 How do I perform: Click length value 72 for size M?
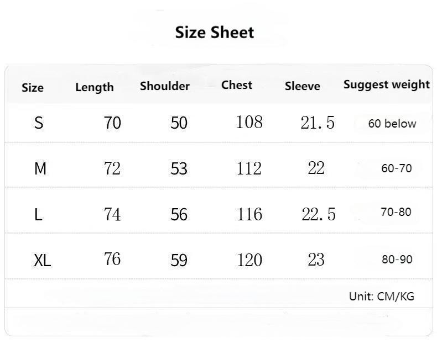(x=112, y=168)
